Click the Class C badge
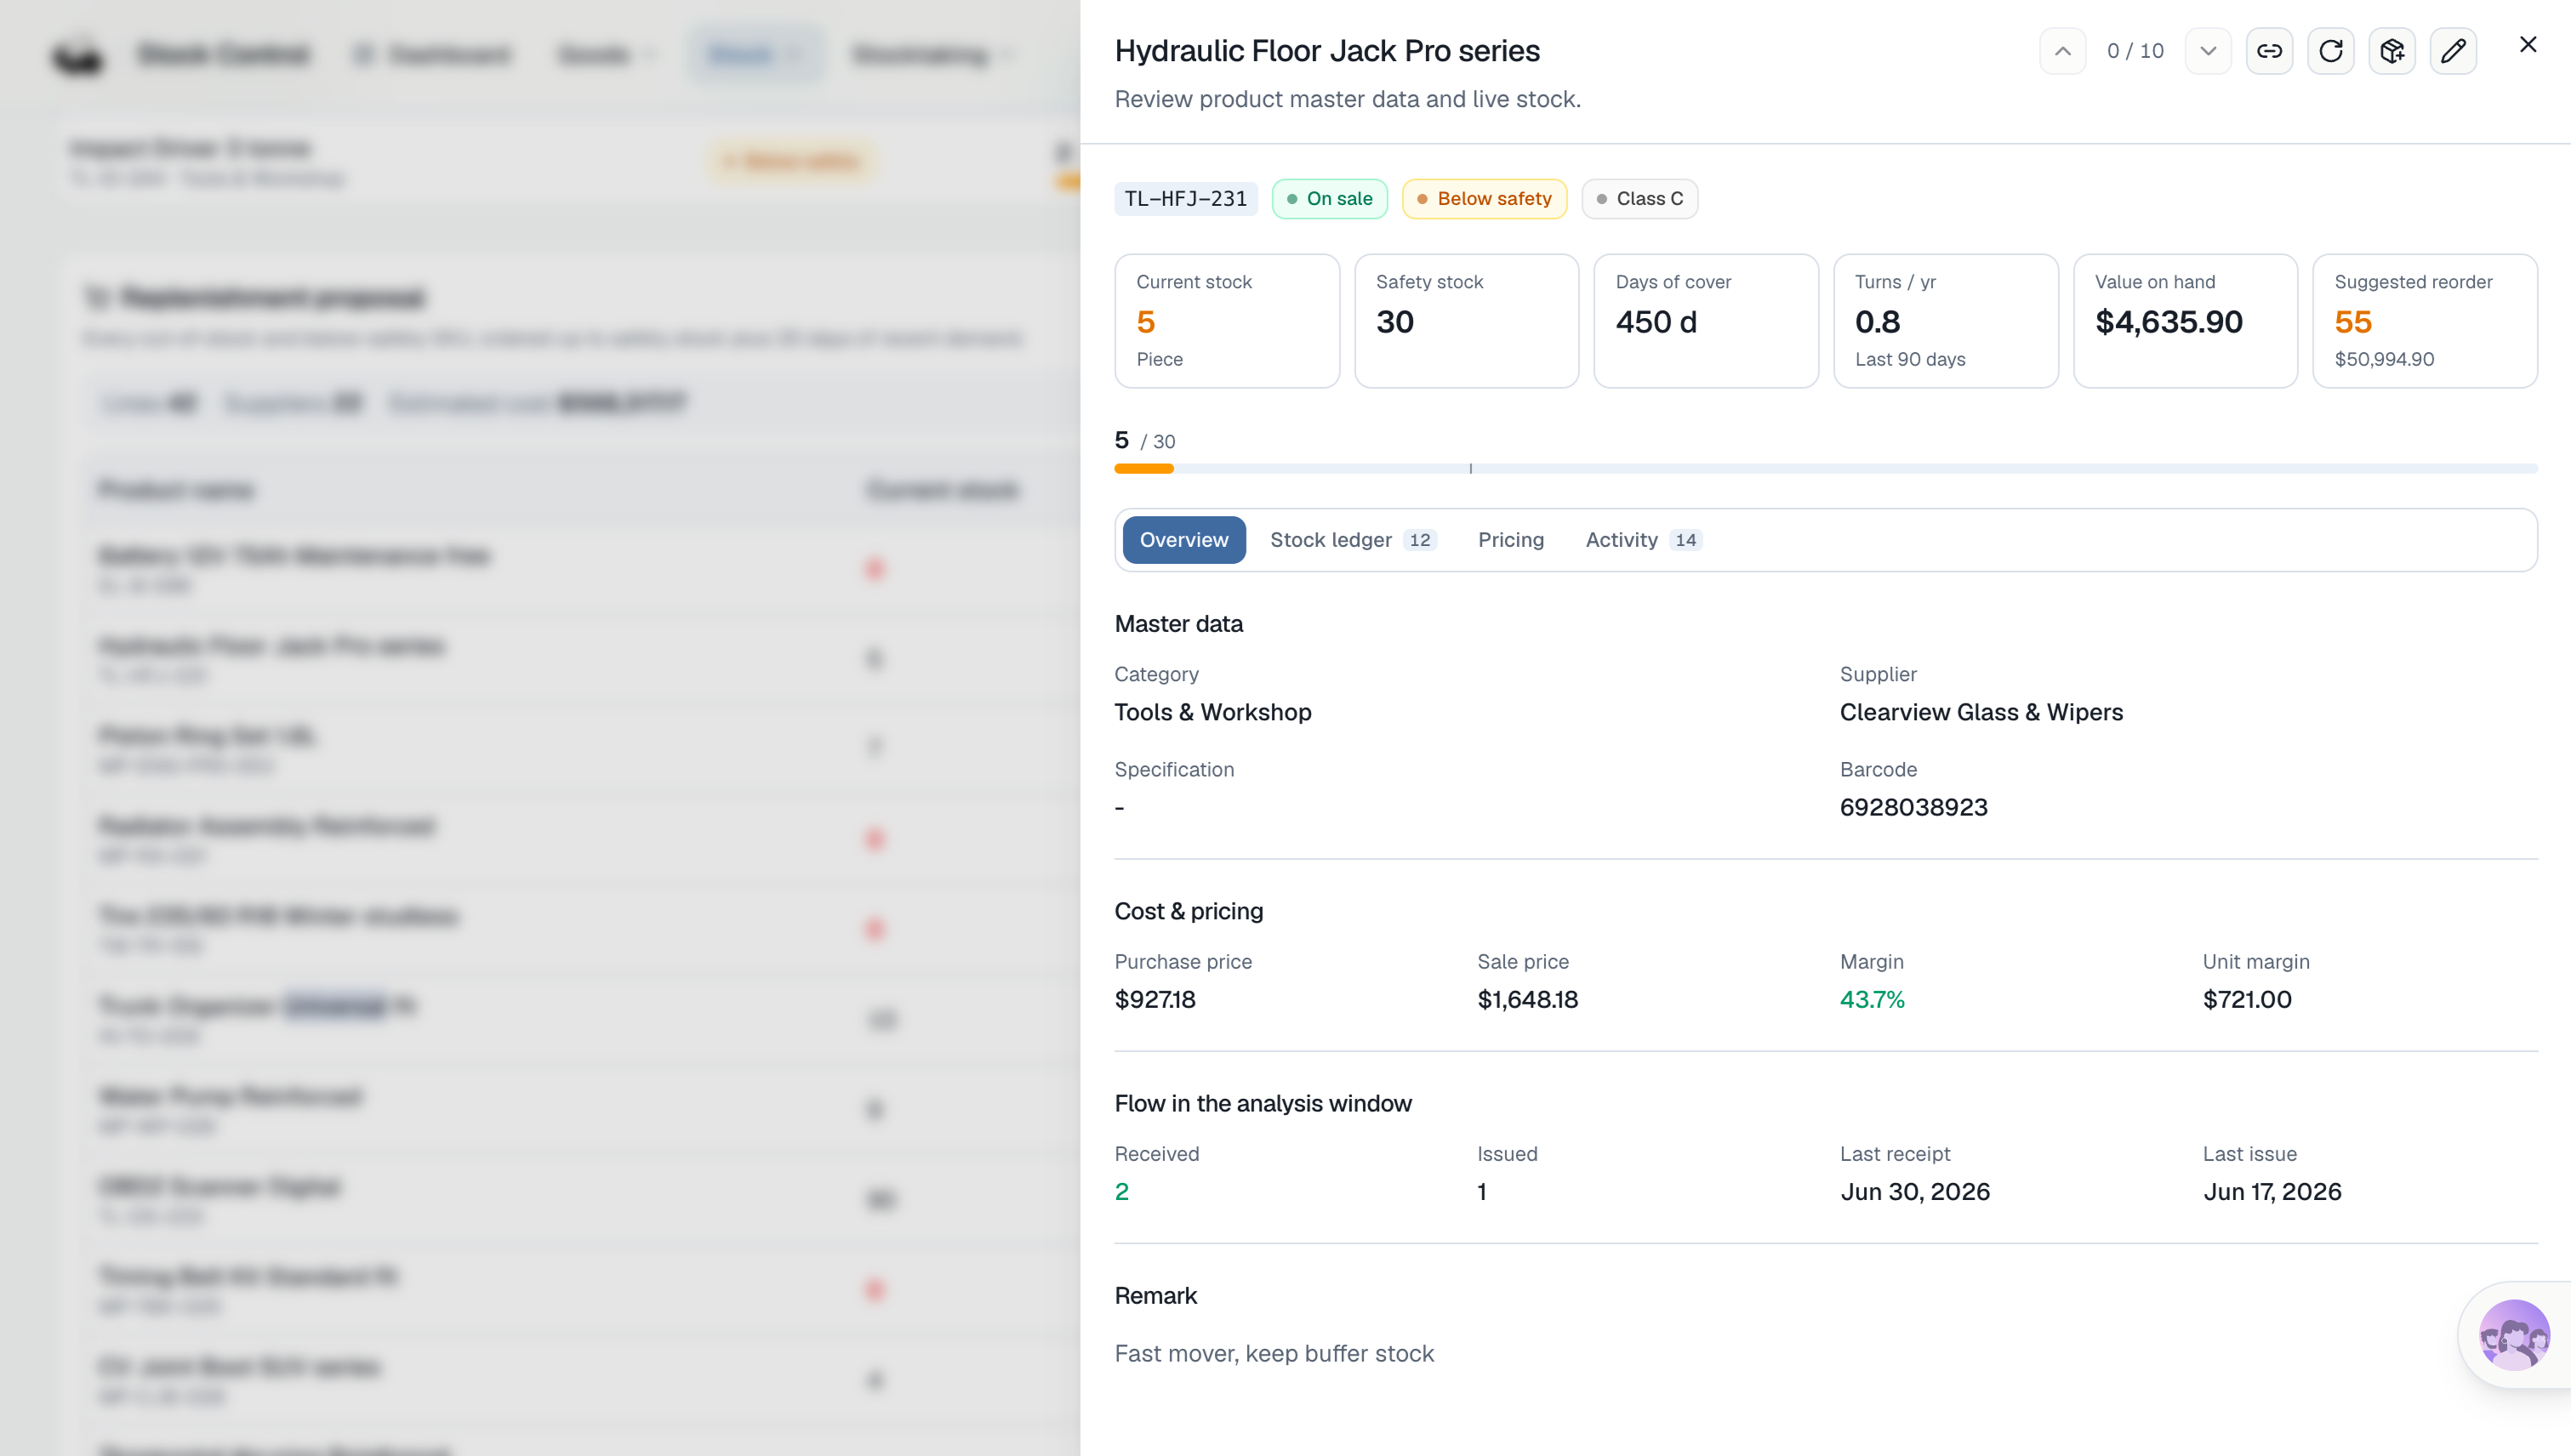Screen dimensions: 2571x1456 tap(1639, 198)
